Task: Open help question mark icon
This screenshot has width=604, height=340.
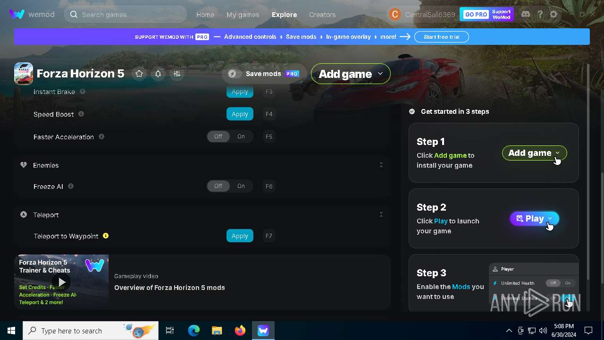Action: click(540, 14)
